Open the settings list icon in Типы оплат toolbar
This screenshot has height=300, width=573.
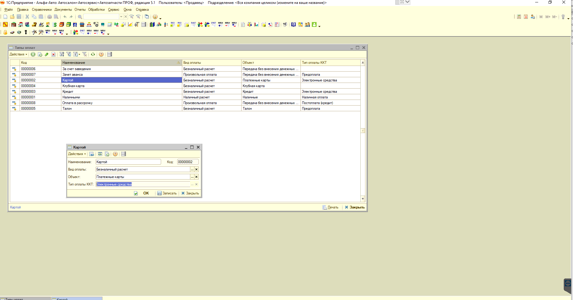click(x=110, y=54)
